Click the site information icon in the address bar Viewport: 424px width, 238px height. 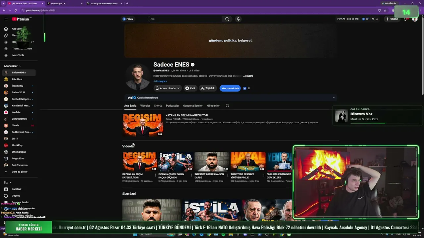point(23,10)
